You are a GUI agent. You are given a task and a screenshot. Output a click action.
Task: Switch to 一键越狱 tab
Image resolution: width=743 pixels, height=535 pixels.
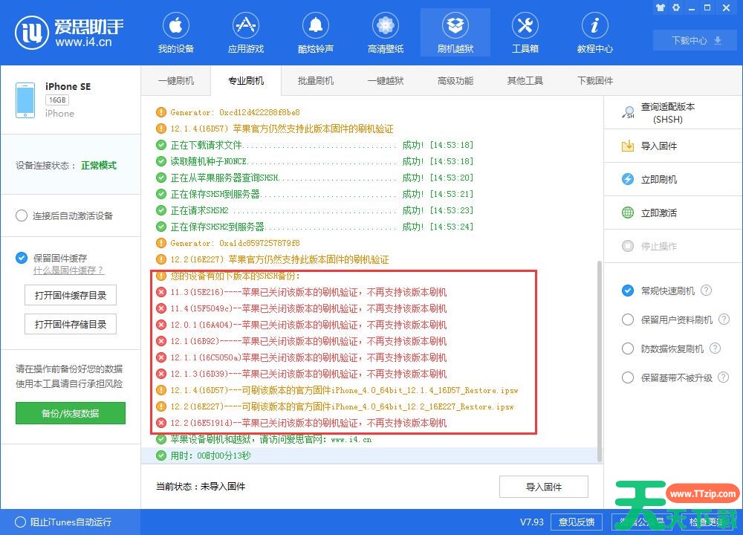click(x=386, y=80)
